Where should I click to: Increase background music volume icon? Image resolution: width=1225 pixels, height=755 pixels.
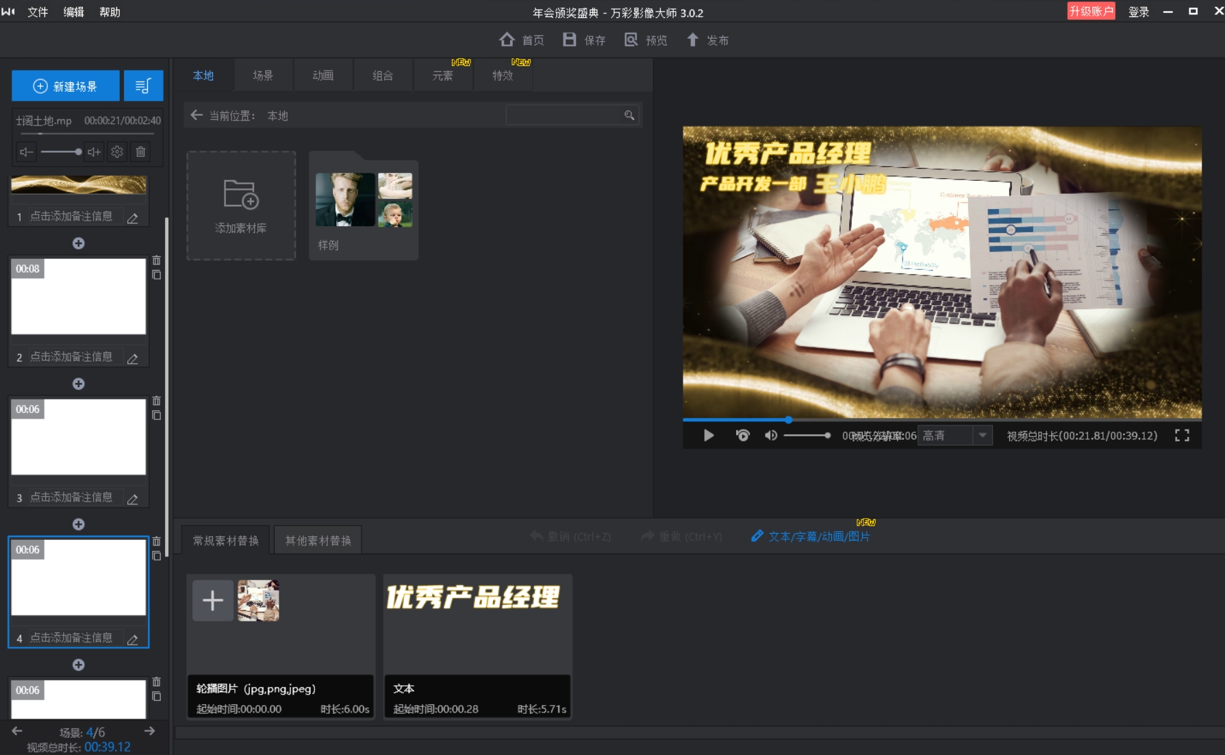[x=94, y=151]
